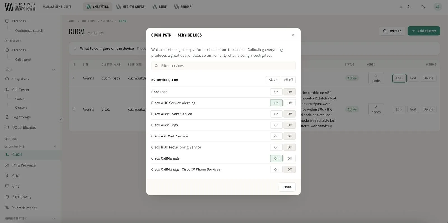Turn all services off with All off
448x223 pixels.
[x=288, y=80]
